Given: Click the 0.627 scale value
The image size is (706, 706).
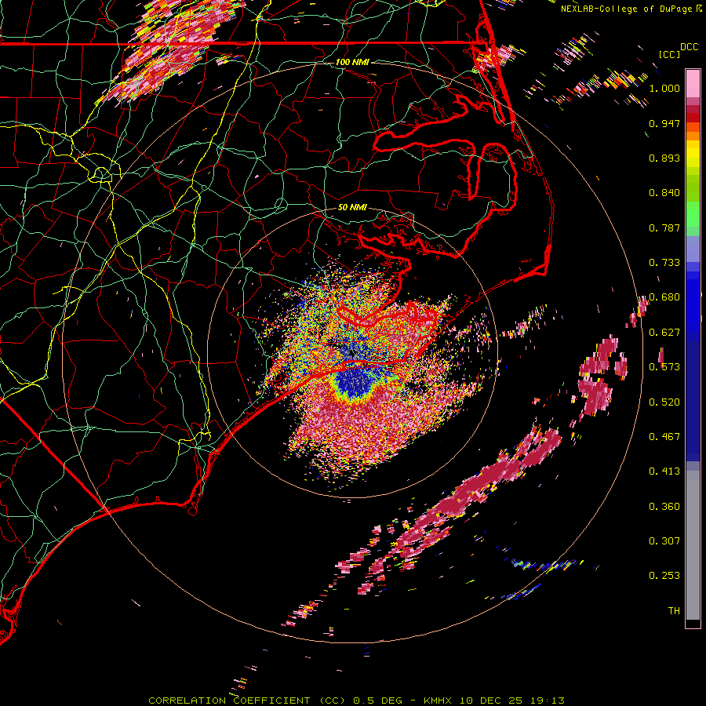Looking at the screenshot, I should click(664, 333).
